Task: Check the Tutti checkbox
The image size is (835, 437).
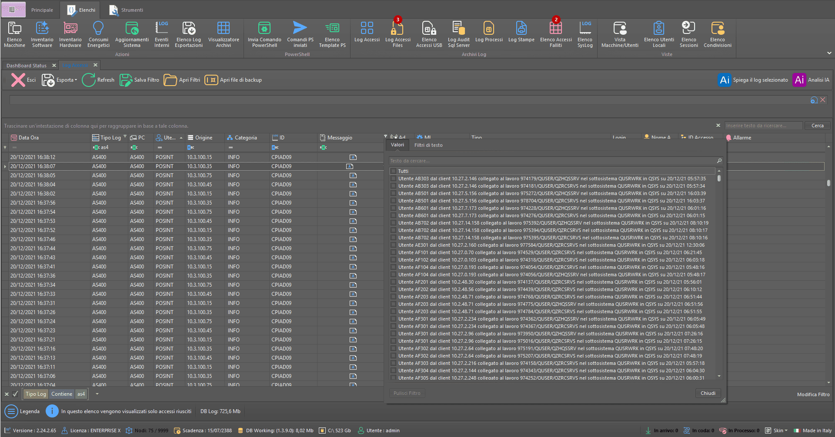Action: point(393,171)
